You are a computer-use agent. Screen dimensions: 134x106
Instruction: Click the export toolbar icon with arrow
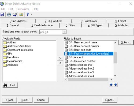(14, 14)
